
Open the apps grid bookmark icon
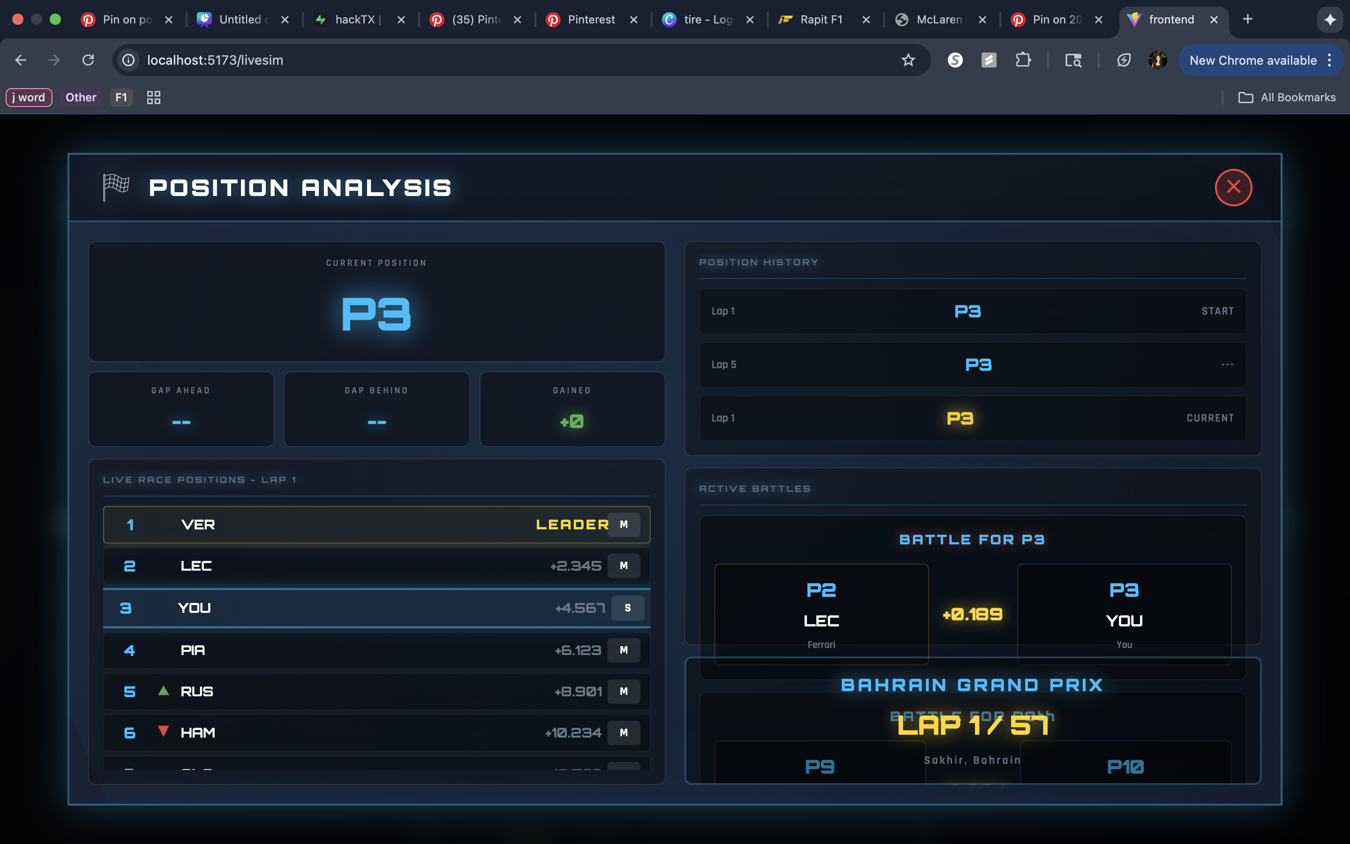[x=153, y=98]
